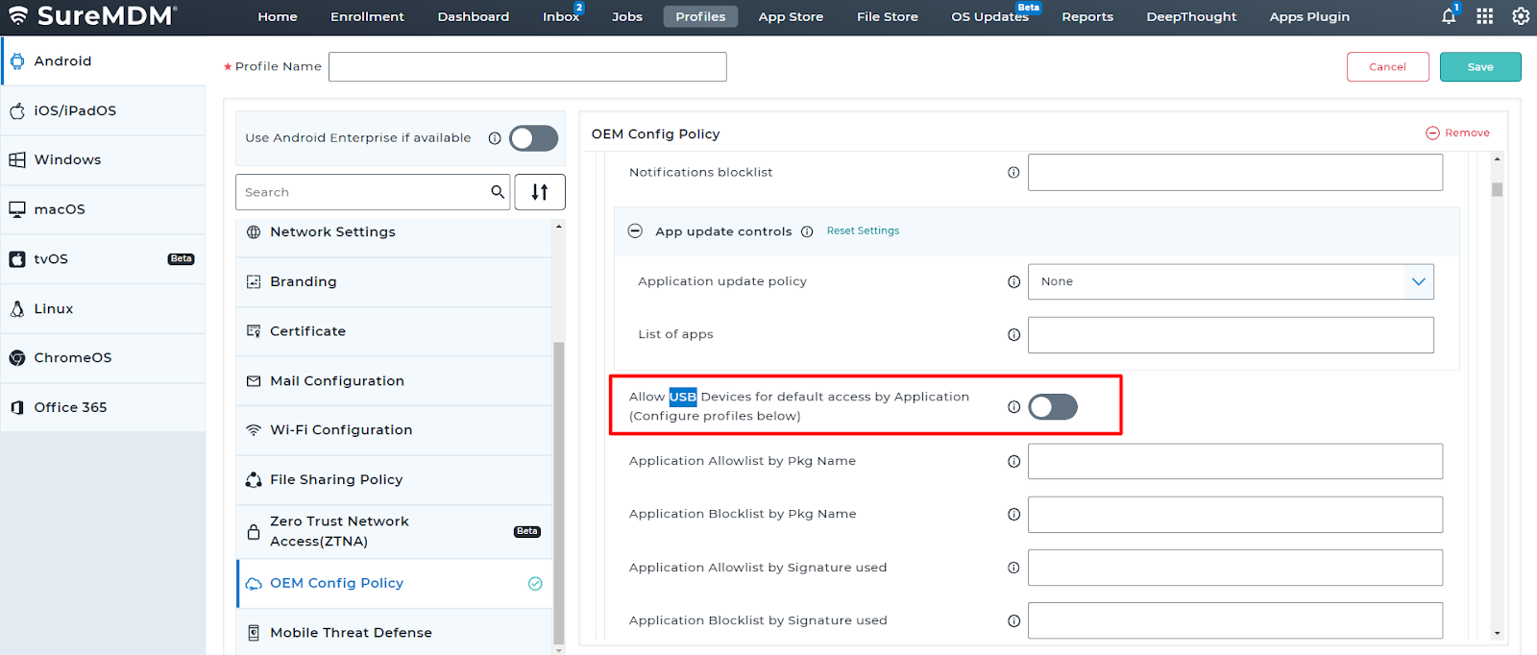Click info icon for Blocklist by Signature used

tap(1013, 621)
